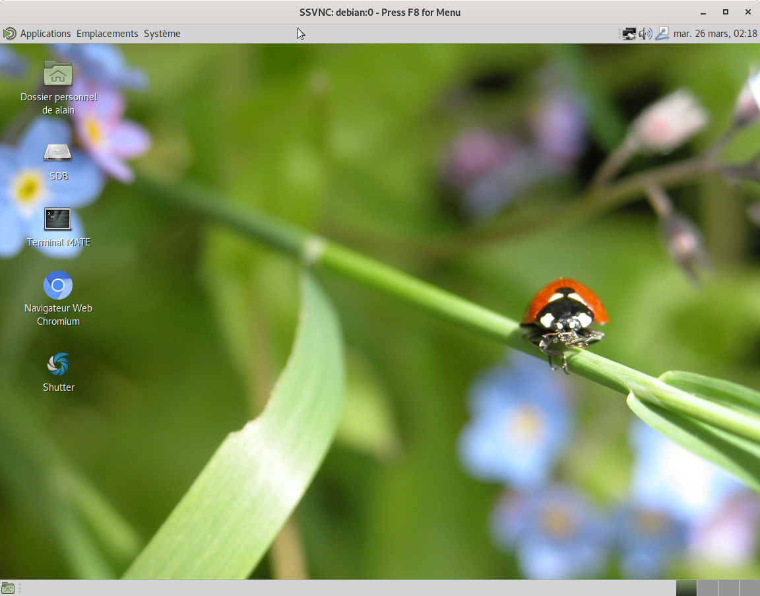Click the show desktop button in bottom panel
760x596 pixels.
8,588
